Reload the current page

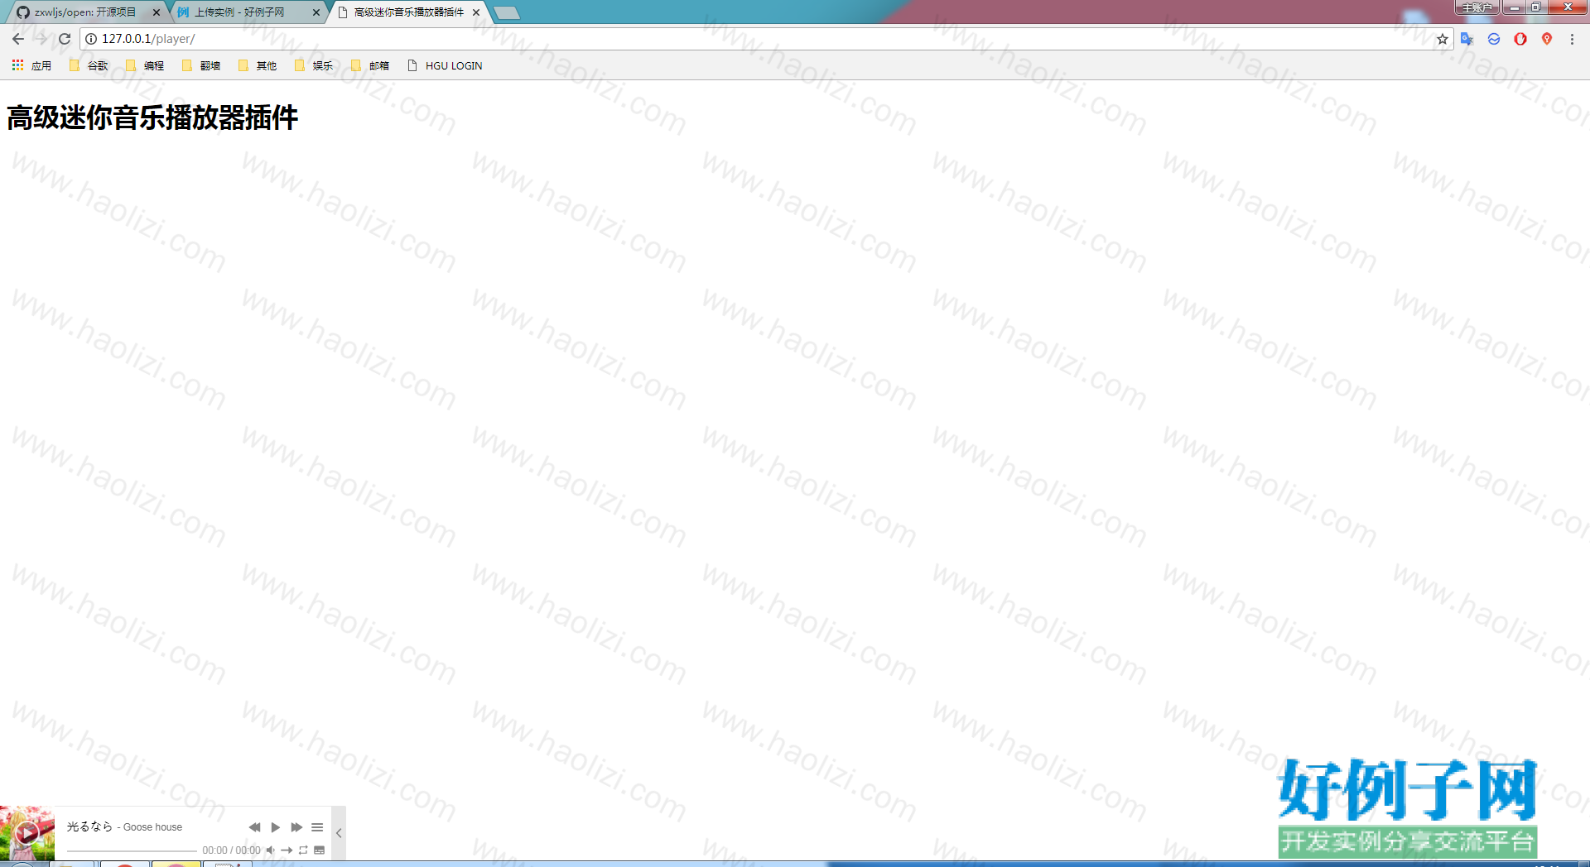coord(65,39)
